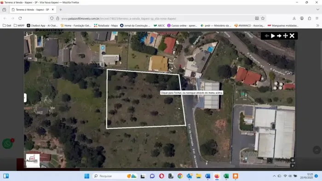
Task: Open Task View on taskbar
Action: 143,176
